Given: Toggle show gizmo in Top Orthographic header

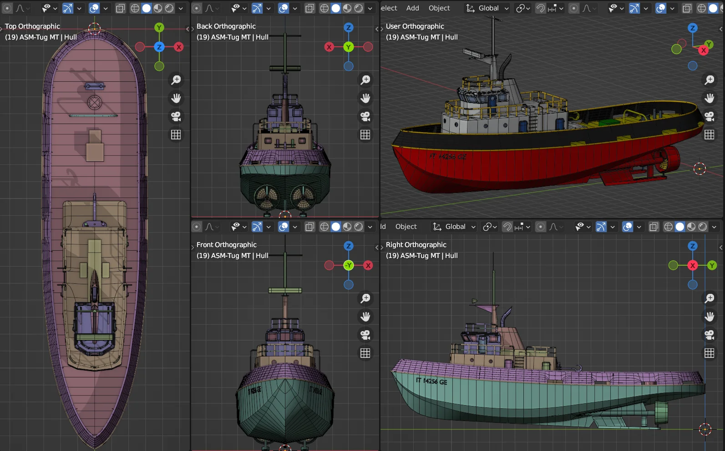Looking at the screenshot, I should [68, 8].
